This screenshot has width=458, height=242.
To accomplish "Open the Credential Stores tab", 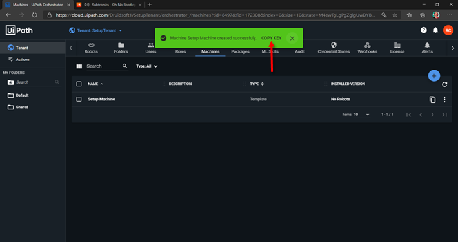I will pyautogui.click(x=334, y=48).
